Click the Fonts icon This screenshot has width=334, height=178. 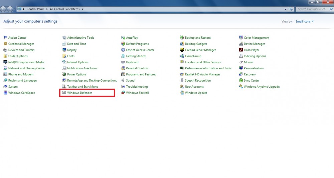pyautogui.click(x=64, y=56)
